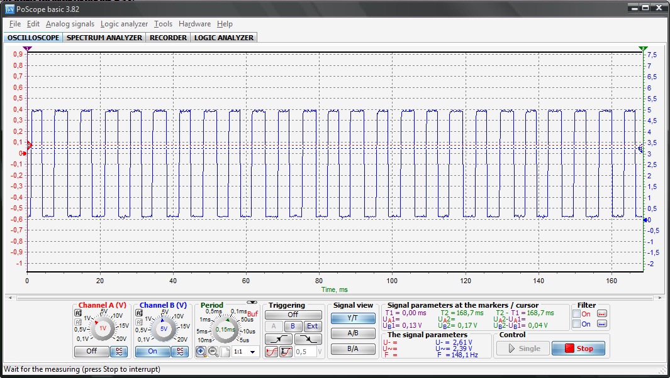Click the Channel A auto-range icon

[x=78, y=313]
